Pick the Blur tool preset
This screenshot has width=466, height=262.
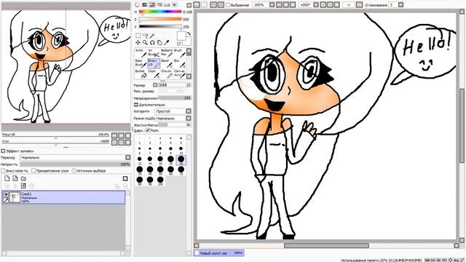point(179,63)
